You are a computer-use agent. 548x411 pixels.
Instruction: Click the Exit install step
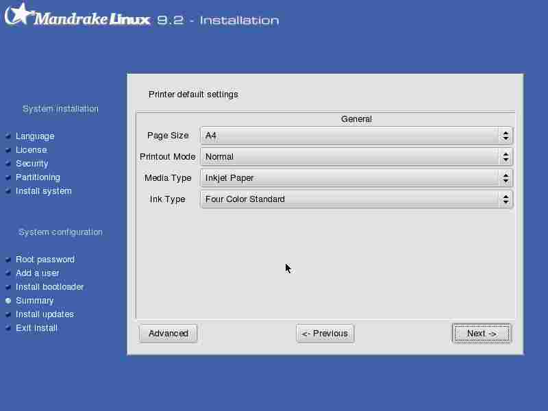(36, 328)
